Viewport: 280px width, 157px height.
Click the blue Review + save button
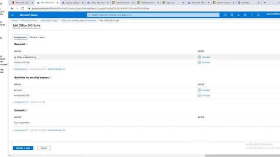[x=23, y=148]
